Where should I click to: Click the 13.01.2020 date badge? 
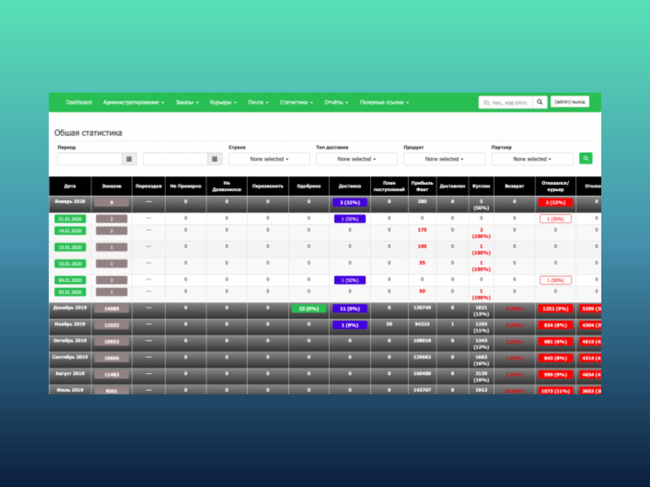pyautogui.click(x=70, y=247)
